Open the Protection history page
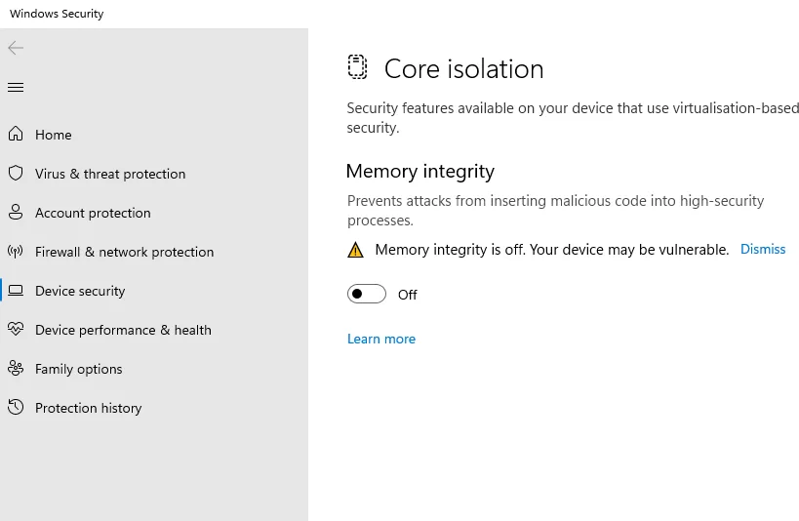799x521 pixels. 88,408
